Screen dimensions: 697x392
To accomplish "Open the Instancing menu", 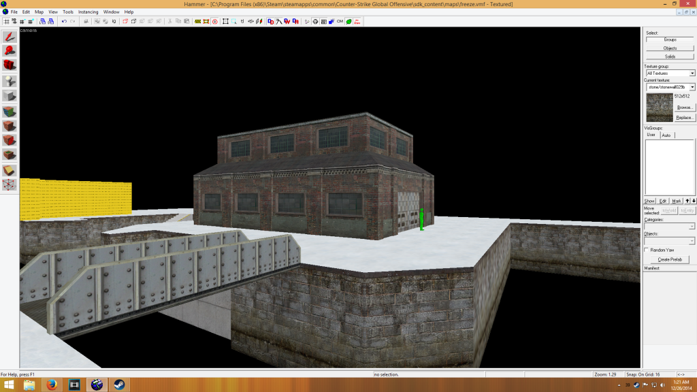I will tap(88, 12).
